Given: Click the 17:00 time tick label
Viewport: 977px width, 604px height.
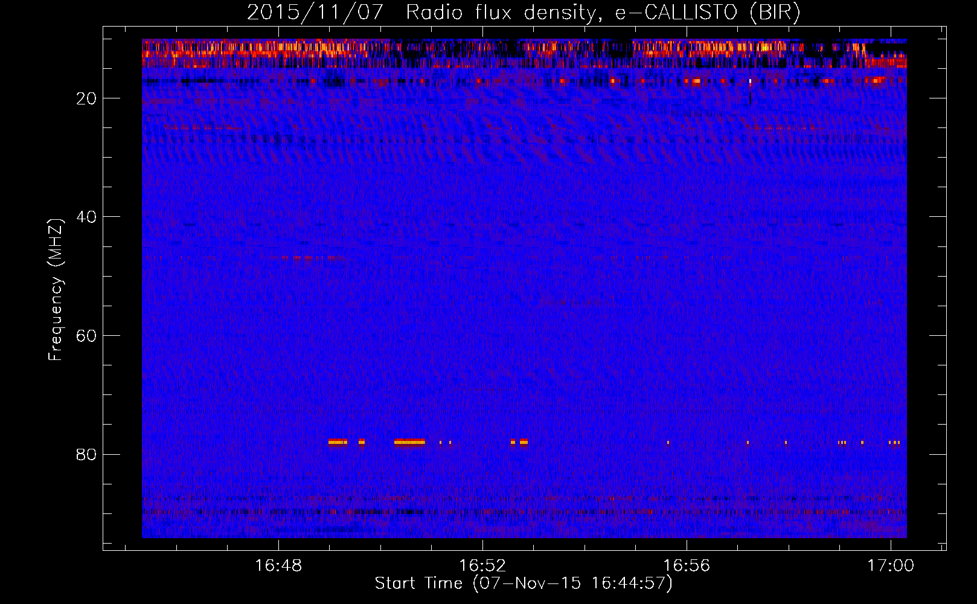Looking at the screenshot, I should (891, 566).
